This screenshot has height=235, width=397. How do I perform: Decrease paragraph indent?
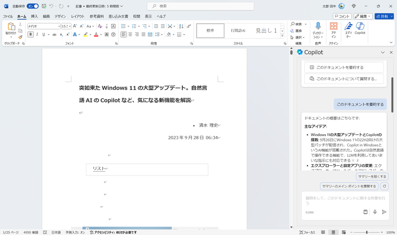coord(156,26)
